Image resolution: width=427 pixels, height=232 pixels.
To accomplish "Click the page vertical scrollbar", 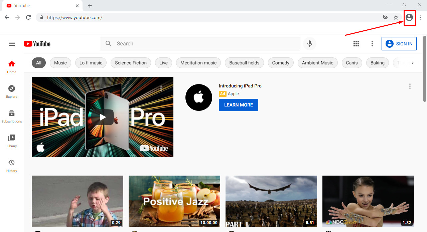I will pos(425,68).
